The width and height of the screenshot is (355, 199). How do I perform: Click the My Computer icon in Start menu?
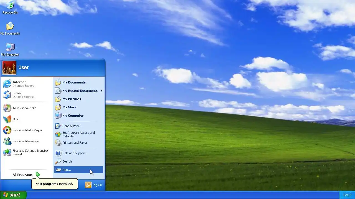pos(58,116)
